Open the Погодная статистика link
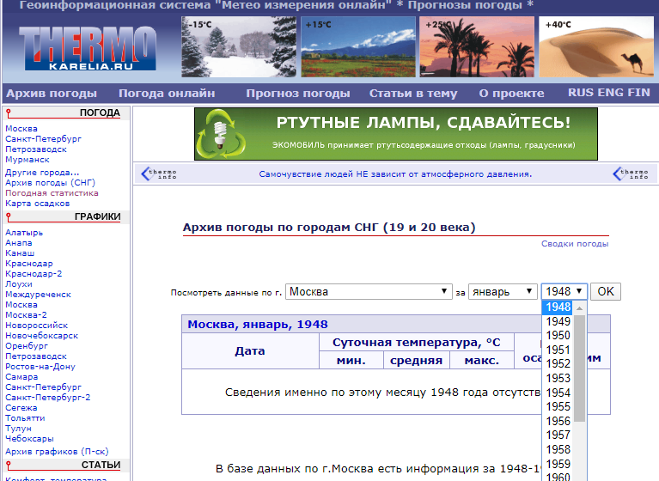This screenshot has width=659, height=481. click(x=52, y=193)
